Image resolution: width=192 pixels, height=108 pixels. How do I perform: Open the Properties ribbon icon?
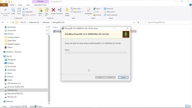88,10
